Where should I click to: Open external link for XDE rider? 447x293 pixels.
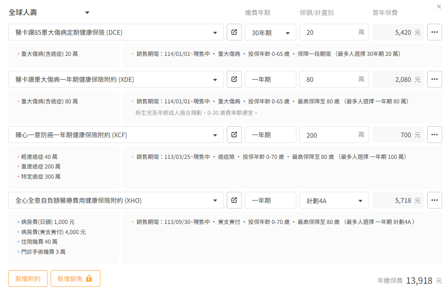(234, 80)
